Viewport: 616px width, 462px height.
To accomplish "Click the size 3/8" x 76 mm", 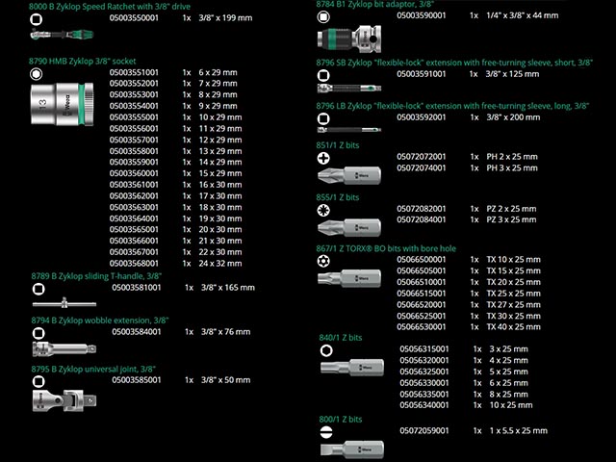I will click(226, 332).
